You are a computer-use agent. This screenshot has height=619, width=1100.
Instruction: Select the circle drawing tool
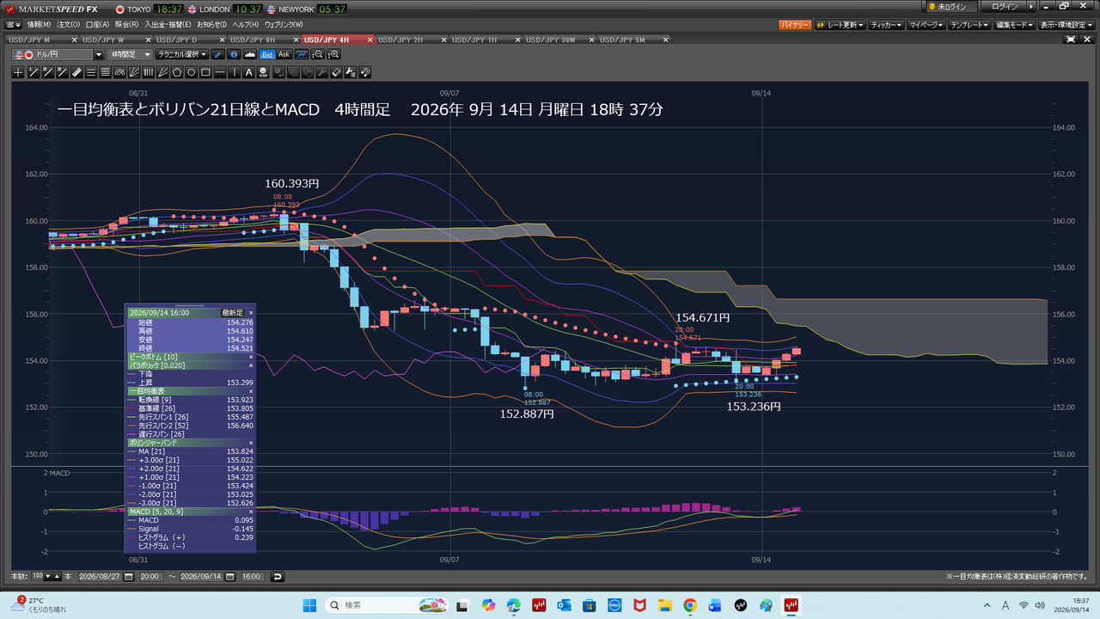click(x=192, y=72)
